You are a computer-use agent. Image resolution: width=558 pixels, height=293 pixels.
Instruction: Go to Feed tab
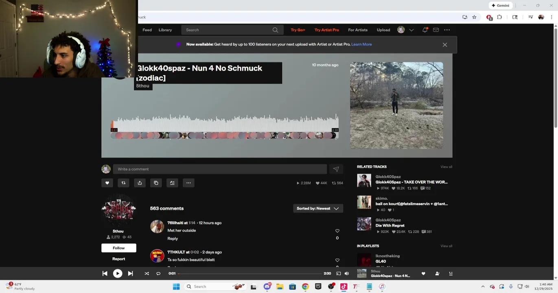pyautogui.click(x=147, y=30)
